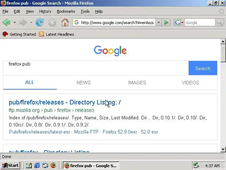
Task: Launch Internet Explorer from Quick Launch
Action: tap(37, 165)
